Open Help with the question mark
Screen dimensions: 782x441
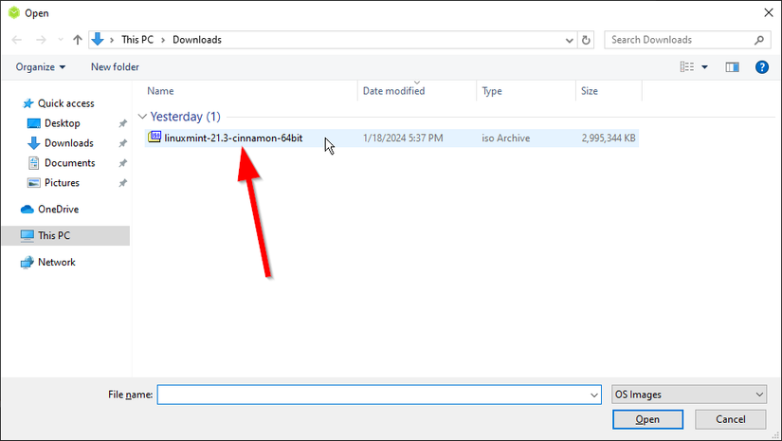pos(761,66)
